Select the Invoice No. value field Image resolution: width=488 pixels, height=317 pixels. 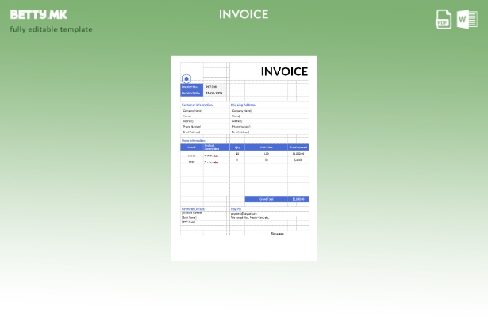(212, 86)
